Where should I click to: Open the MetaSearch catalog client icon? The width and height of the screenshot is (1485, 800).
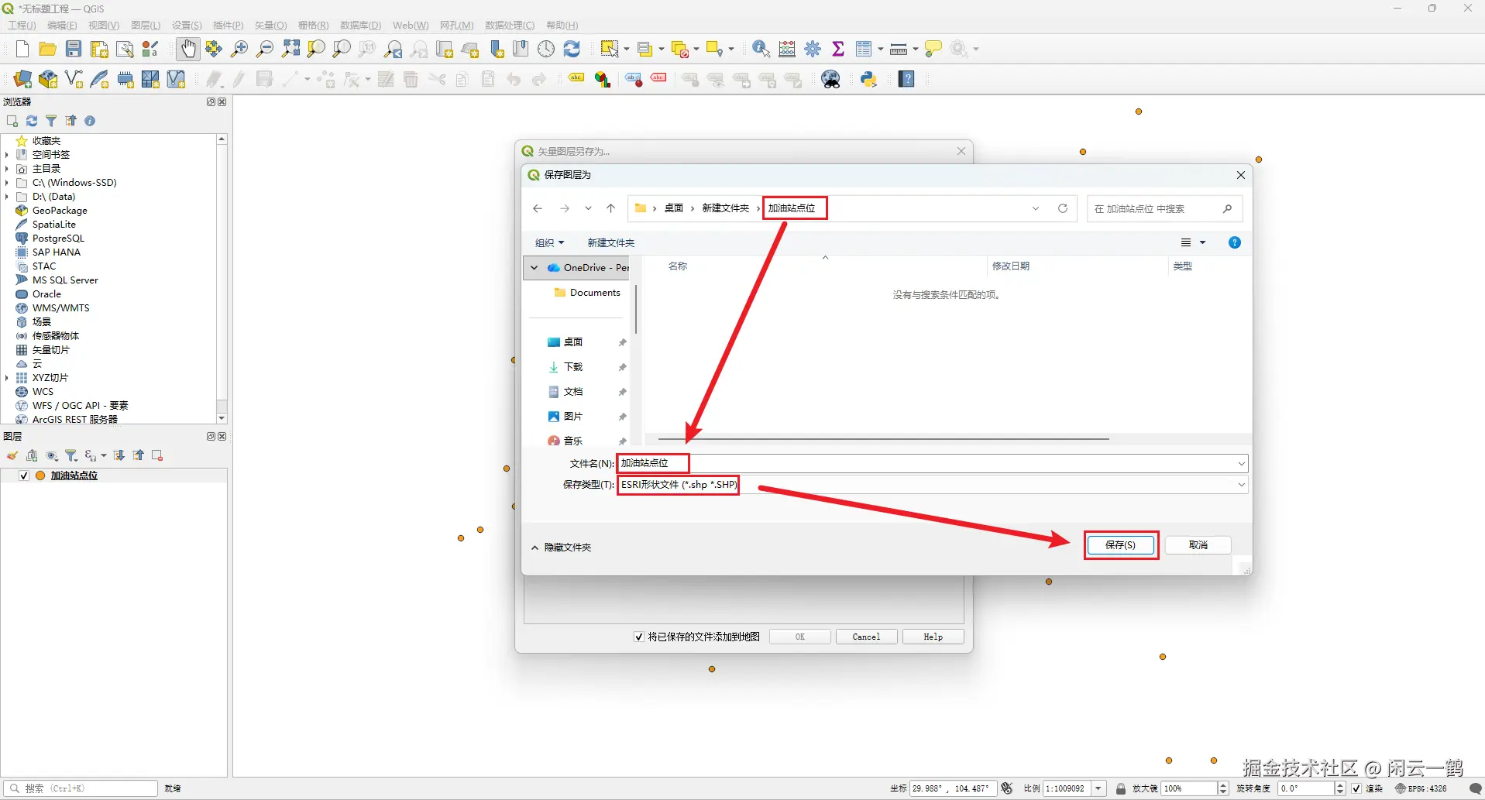[831, 79]
